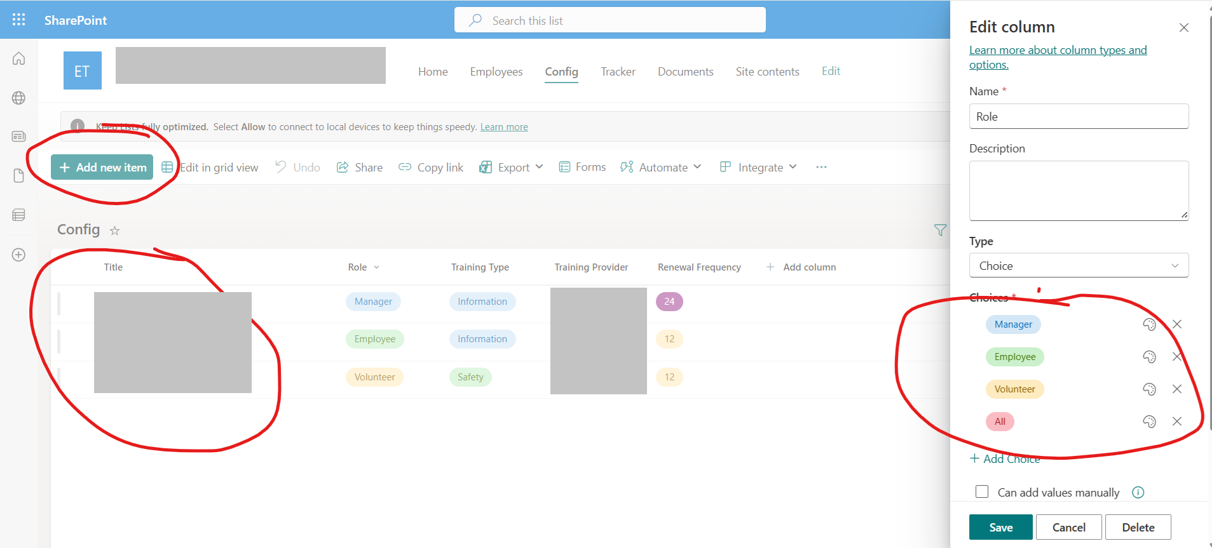The width and height of the screenshot is (1212, 548).
Task: Open Learn more about column types link
Action: [x=1058, y=57]
